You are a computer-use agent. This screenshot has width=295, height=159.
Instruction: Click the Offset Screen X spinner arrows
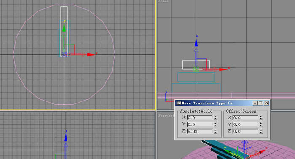(x=261, y=118)
